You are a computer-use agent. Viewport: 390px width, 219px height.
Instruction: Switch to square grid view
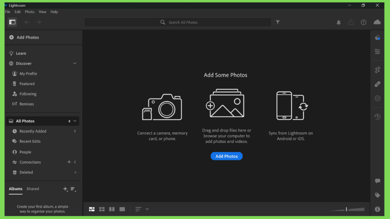pos(102,209)
